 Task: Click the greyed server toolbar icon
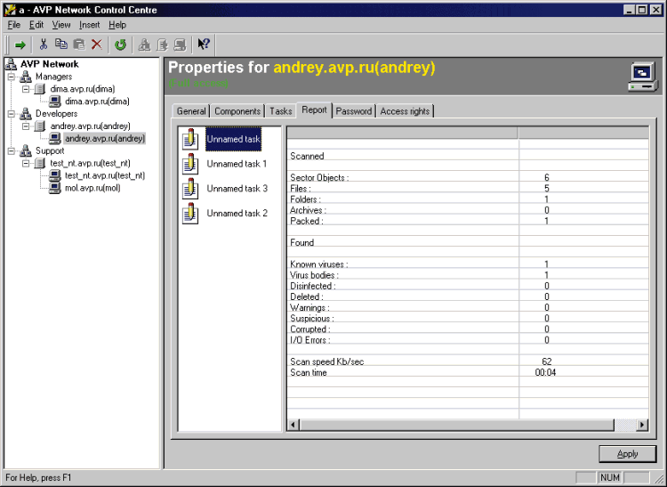[162, 45]
